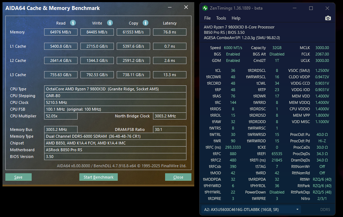Viewport: 343px width, 217px height.
Task: Click L1 Cache Write value 2715.0 GB/s
Action: click(x=97, y=46)
